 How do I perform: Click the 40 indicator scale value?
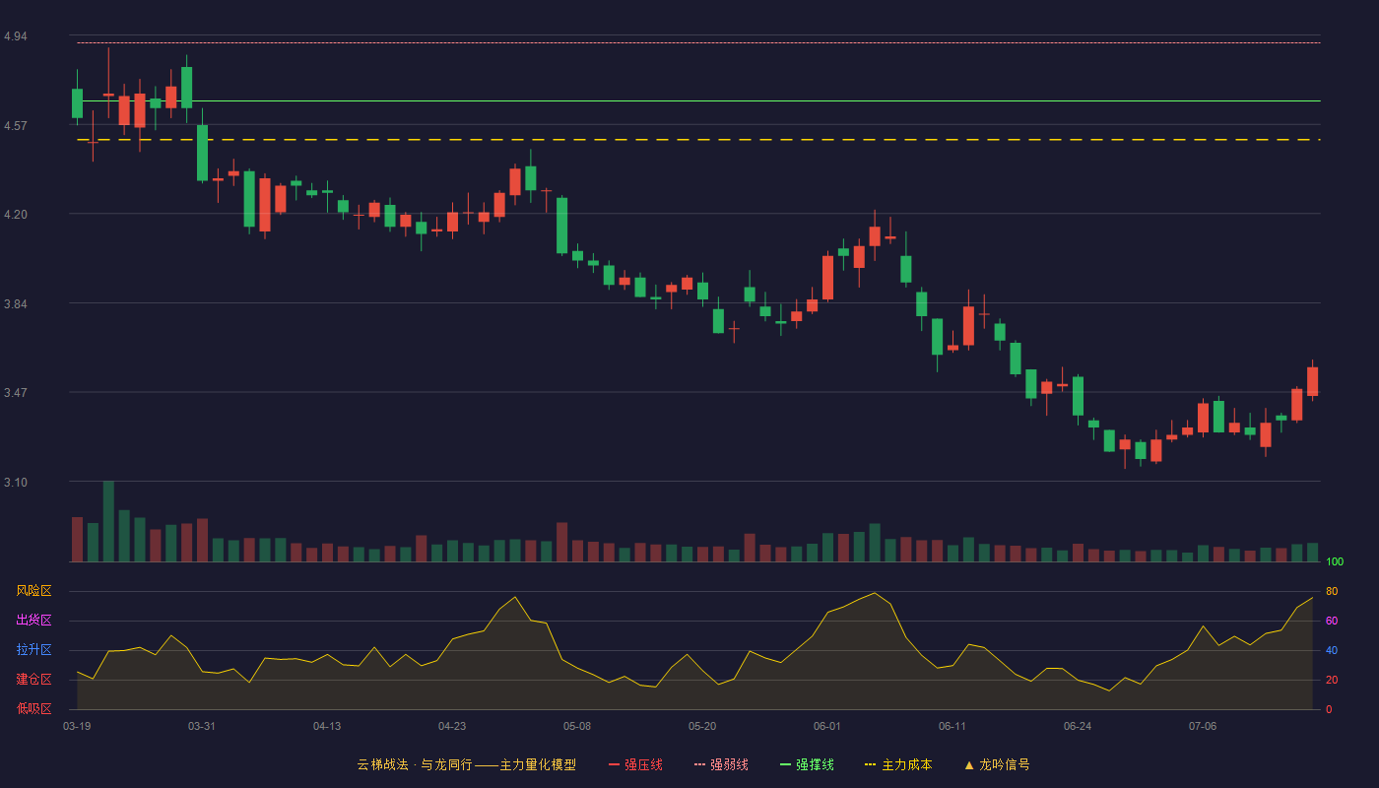pyautogui.click(x=1332, y=650)
